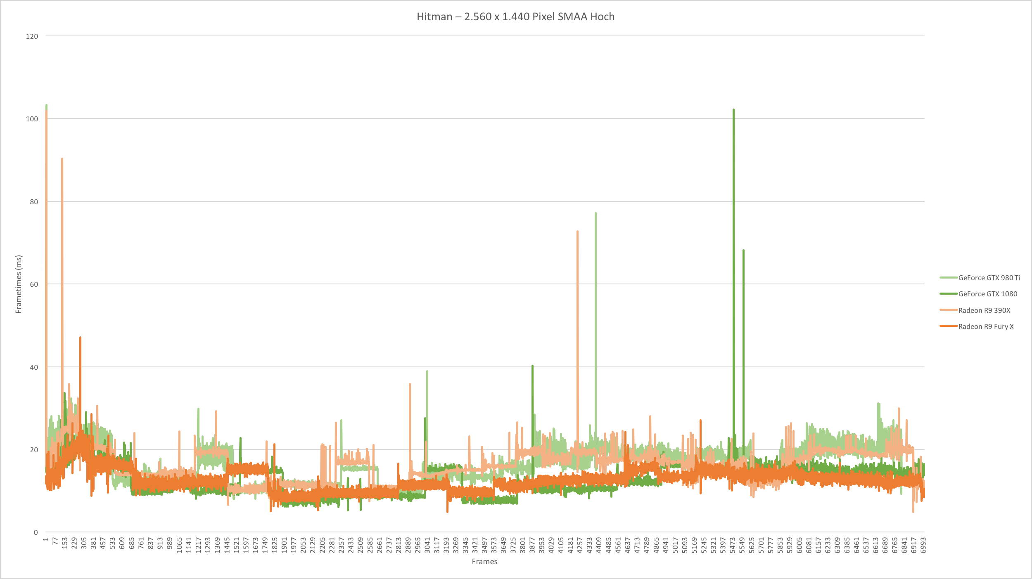
Task: Pick the light green GTX 980 Ti legend line
Action: tap(949, 278)
